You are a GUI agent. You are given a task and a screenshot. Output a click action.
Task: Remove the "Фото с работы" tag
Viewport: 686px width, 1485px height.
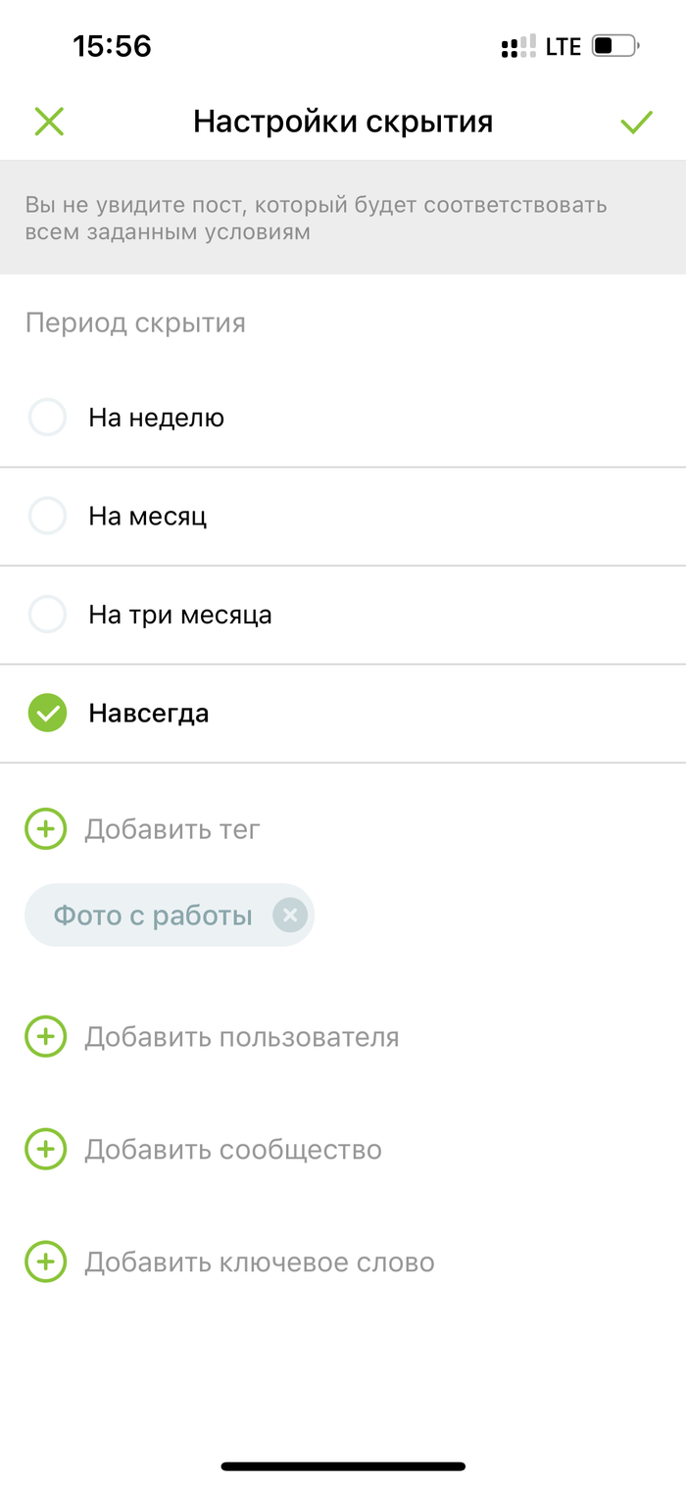click(x=289, y=916)
